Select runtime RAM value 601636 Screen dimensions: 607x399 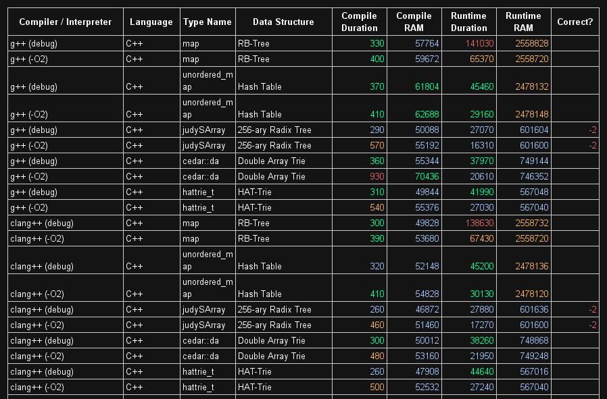[534, 310]
